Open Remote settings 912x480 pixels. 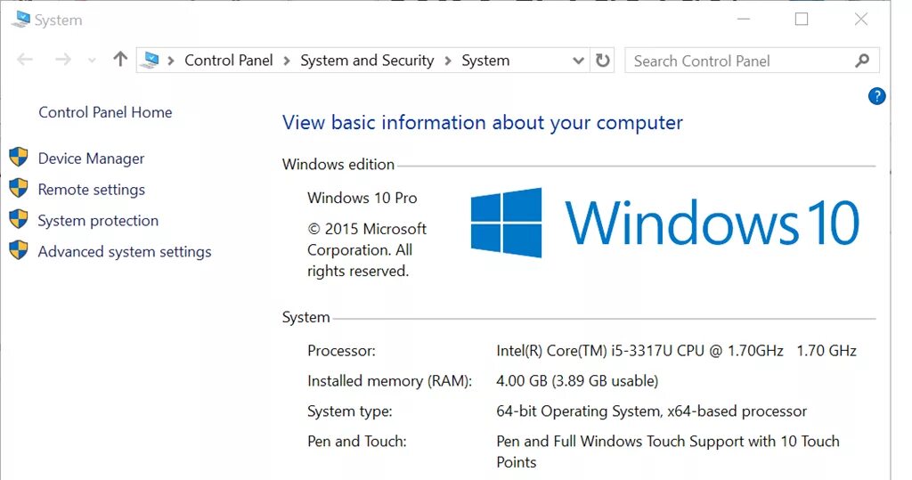coord(91,190)
